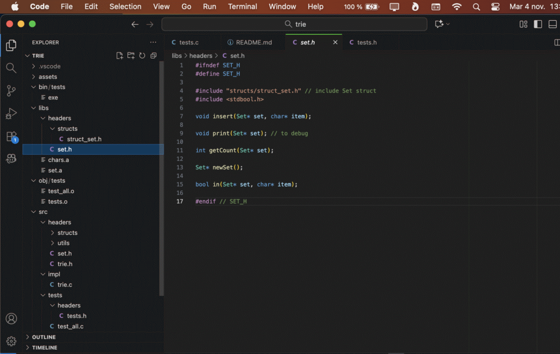
Task: Open the Run and Debug view
Action: pyautogui.click(x=11, y=114)
